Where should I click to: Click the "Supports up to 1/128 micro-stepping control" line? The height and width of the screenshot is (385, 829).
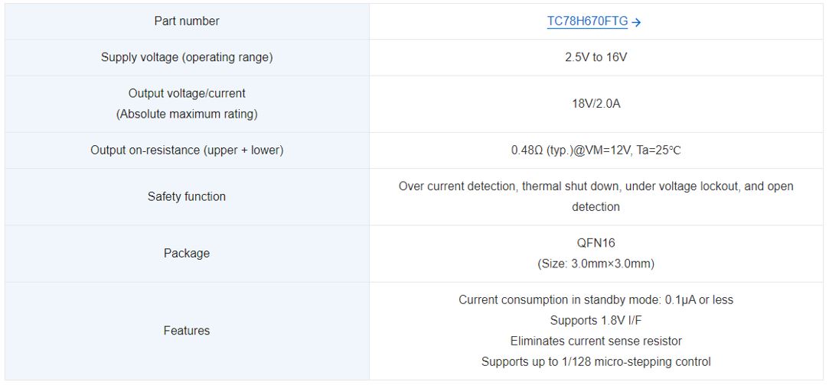tap(596, 361)
